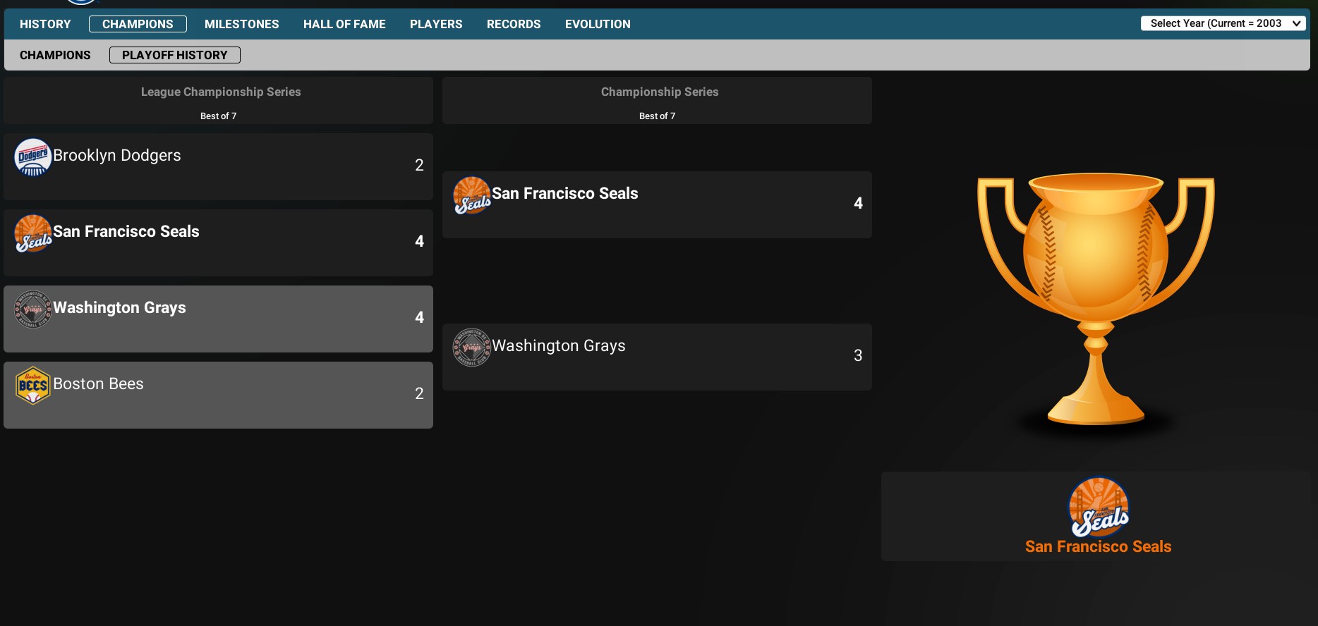
Task: Click the Brooklyn Dodgers team logo
Action: [33, 157]
